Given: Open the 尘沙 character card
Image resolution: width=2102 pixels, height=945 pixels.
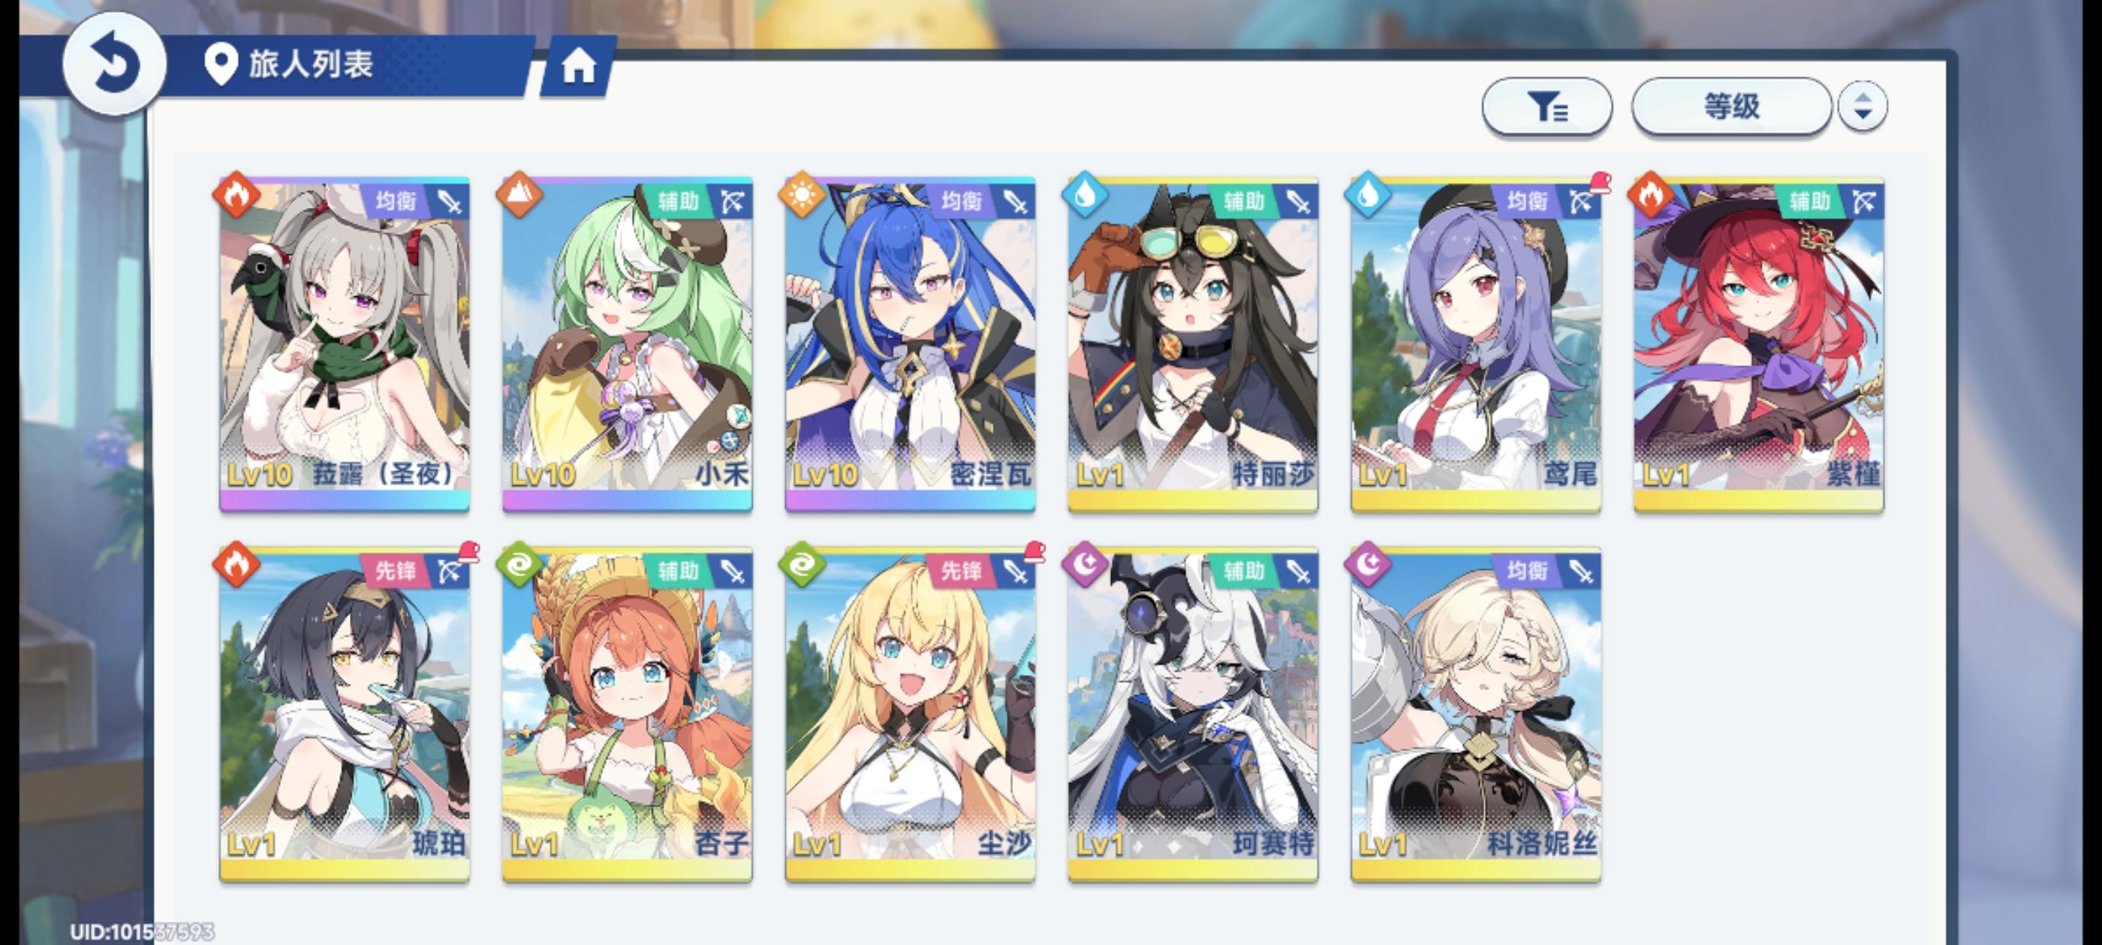Looking at the screenshot, I should click(910, 714).
